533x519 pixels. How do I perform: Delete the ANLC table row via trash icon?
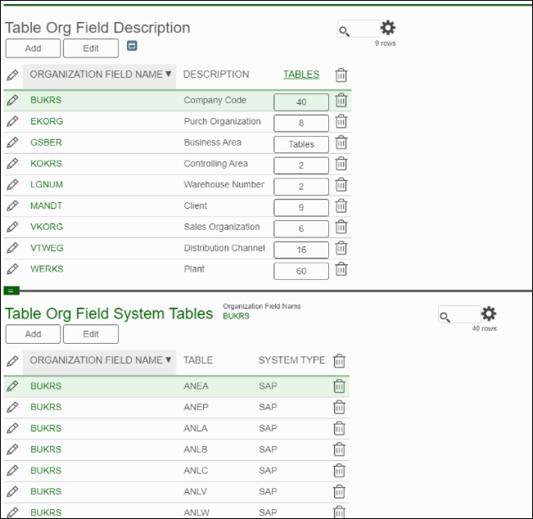point(339,471)
